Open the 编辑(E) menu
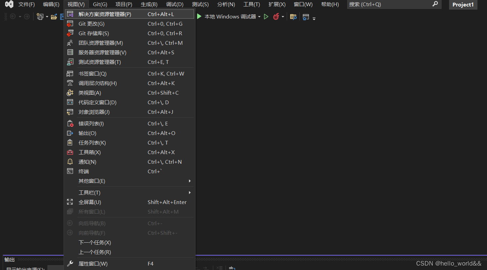Screen dimensions: 487x270 [x=51, y=4]
